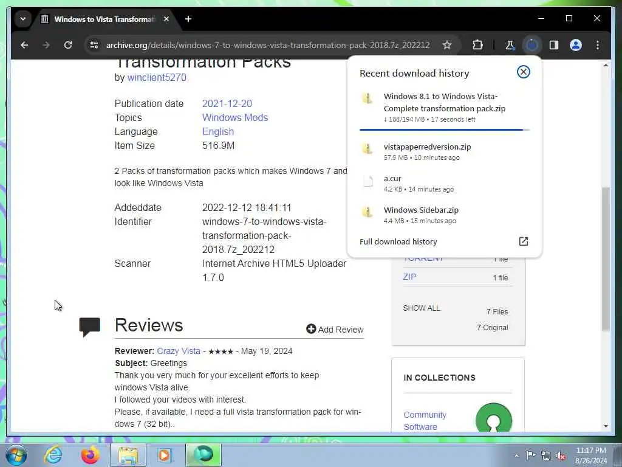Open uploader winclient5270 profile link

coord(157,77)
